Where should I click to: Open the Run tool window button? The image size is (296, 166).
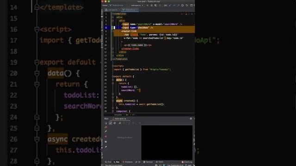coord(117,162)
